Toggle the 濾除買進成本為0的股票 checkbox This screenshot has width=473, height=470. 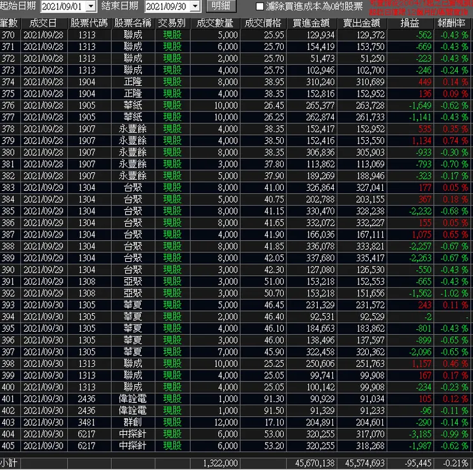tap(260, 6)
